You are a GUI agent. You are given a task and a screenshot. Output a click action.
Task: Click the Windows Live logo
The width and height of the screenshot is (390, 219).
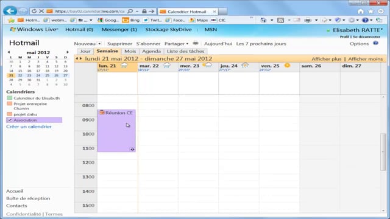tap(34, 29)
